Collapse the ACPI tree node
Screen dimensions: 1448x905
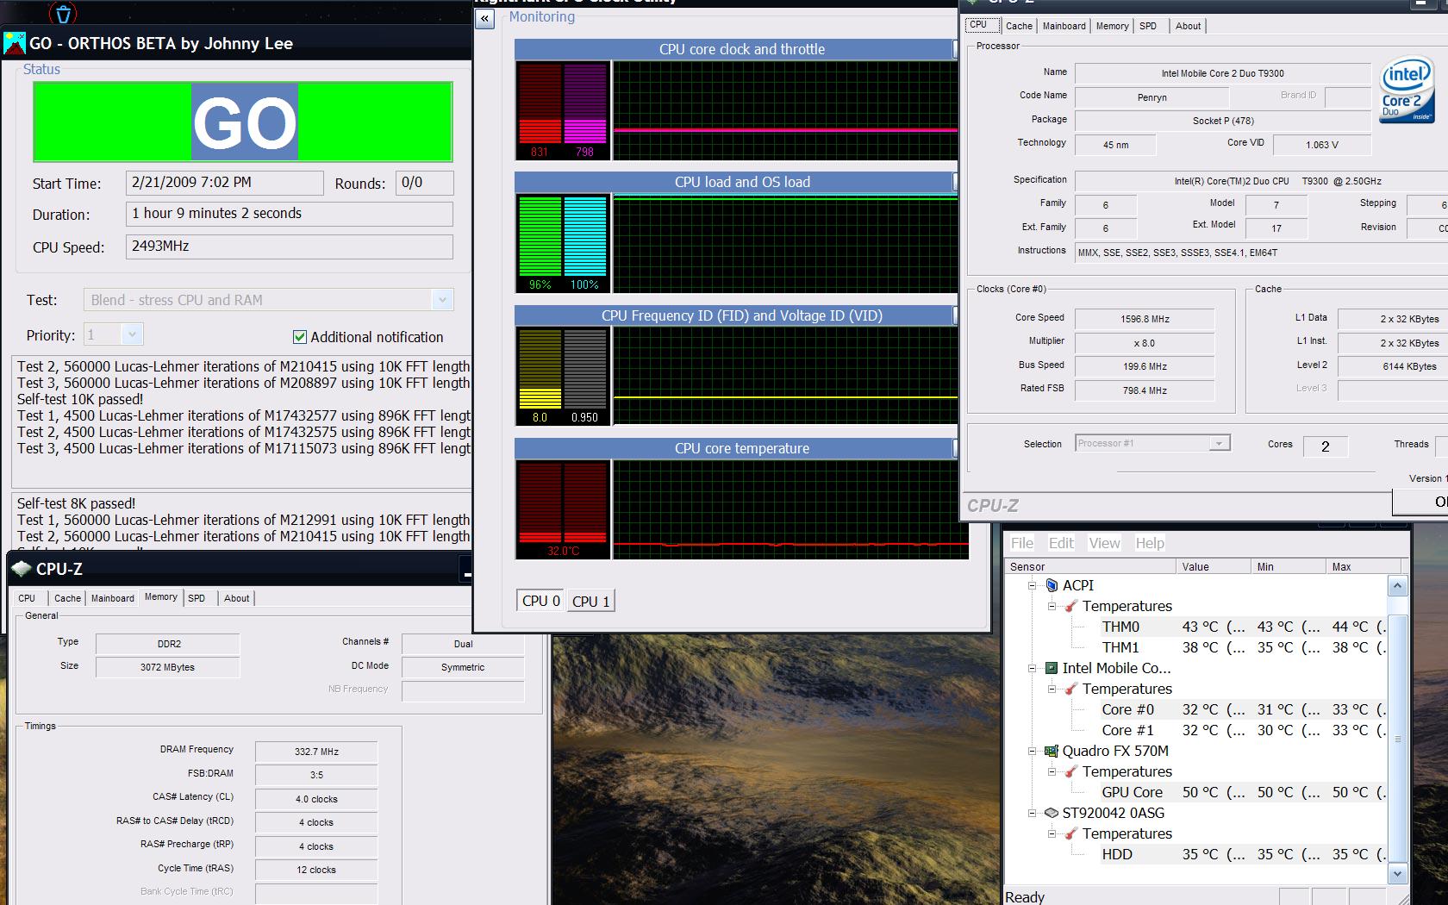pyautogui.click(x=1033, y=585)
